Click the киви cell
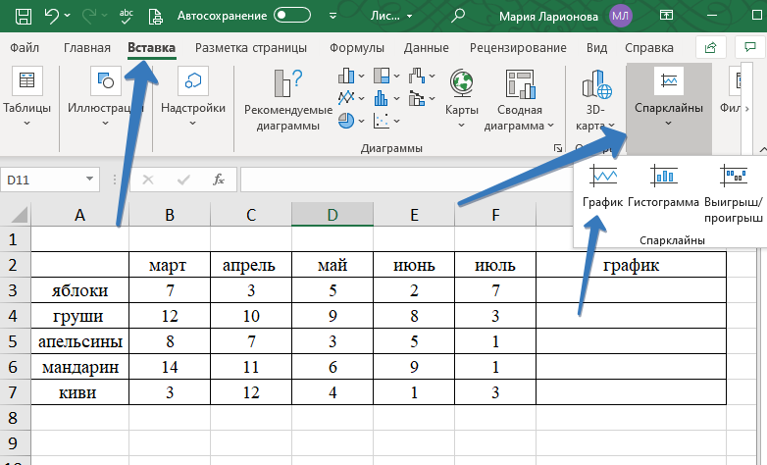 (x=79, y=392)
